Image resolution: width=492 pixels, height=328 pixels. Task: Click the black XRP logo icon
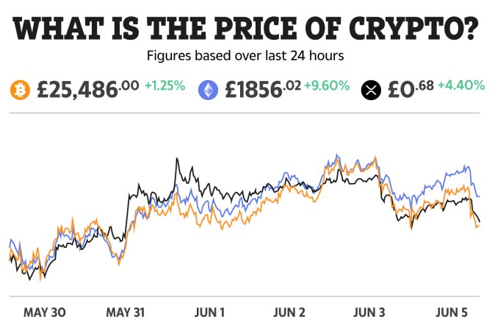coord(371,90)
